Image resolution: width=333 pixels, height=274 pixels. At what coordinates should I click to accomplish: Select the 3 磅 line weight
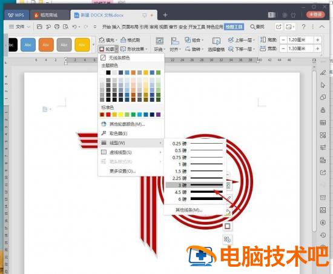click(x=195, y=185)
